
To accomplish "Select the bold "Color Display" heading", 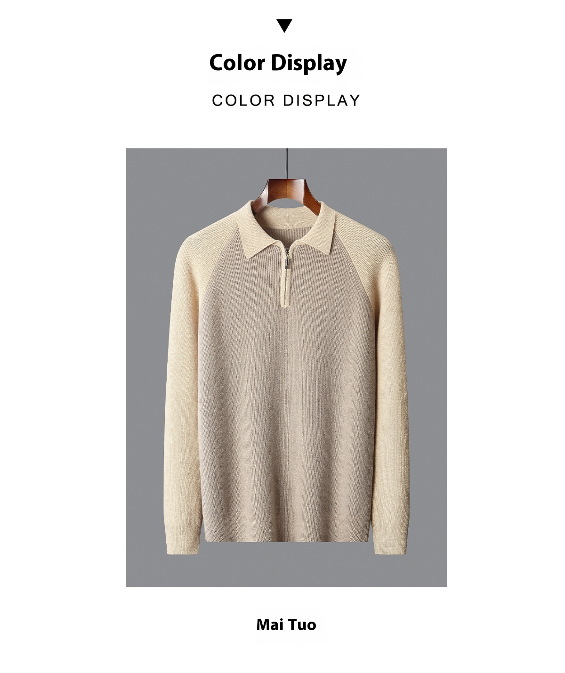I will pyautogui.click(x=278, y=63).
